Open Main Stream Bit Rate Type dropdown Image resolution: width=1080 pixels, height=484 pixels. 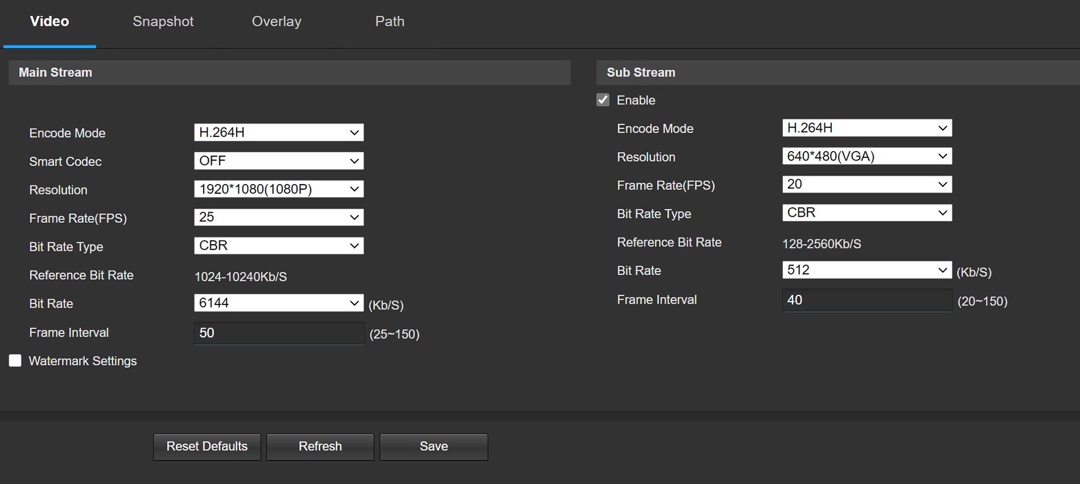279,246
